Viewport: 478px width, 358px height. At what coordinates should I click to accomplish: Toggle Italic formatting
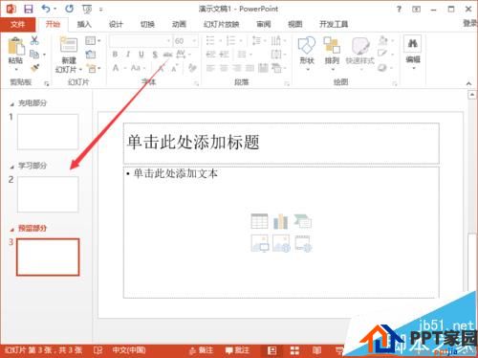(x=128, y=55)
